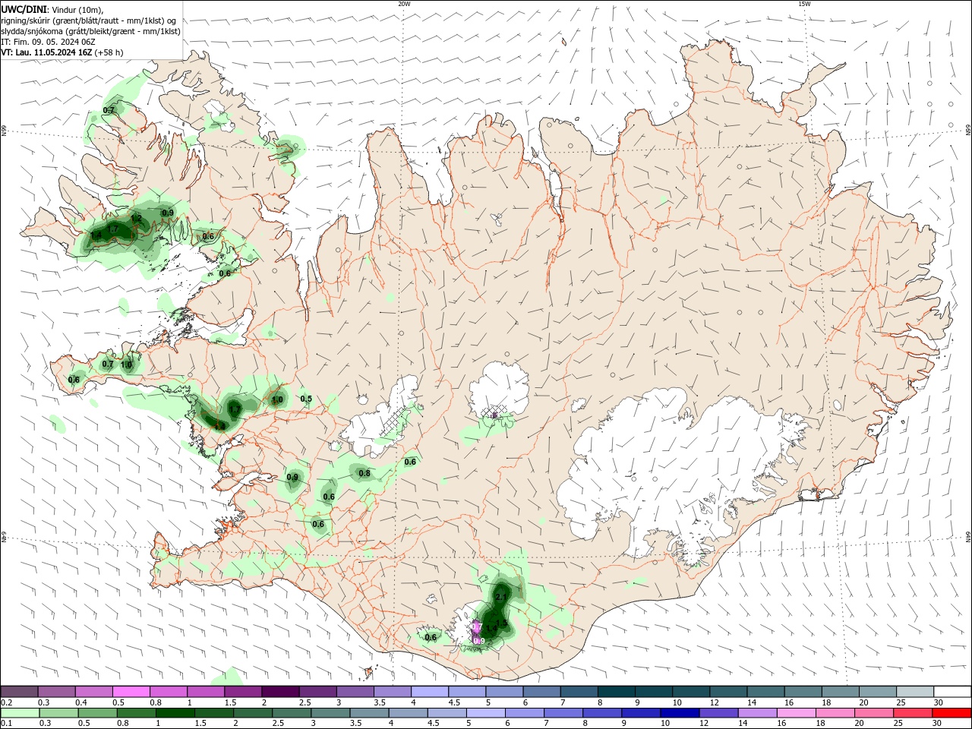Image resolution: width=972 pixels, height=729 pixels.
Task: Select the deep blue 10 swatch, bottom legend row
Action: (680, 713)
